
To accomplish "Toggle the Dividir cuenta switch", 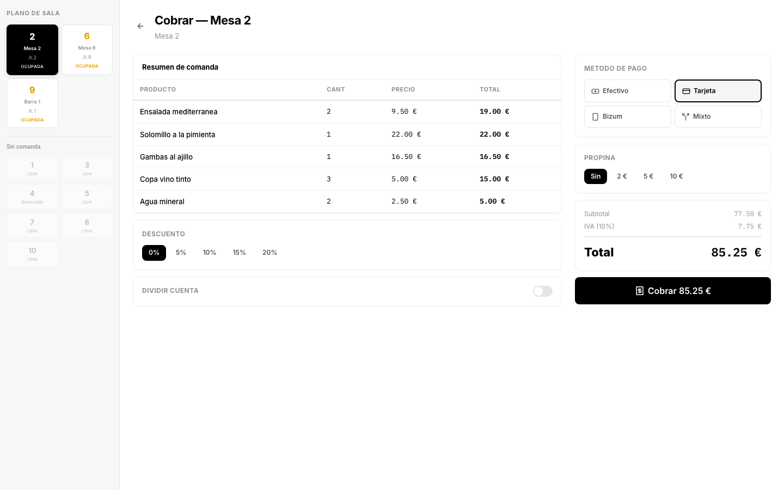I will 543,291.
